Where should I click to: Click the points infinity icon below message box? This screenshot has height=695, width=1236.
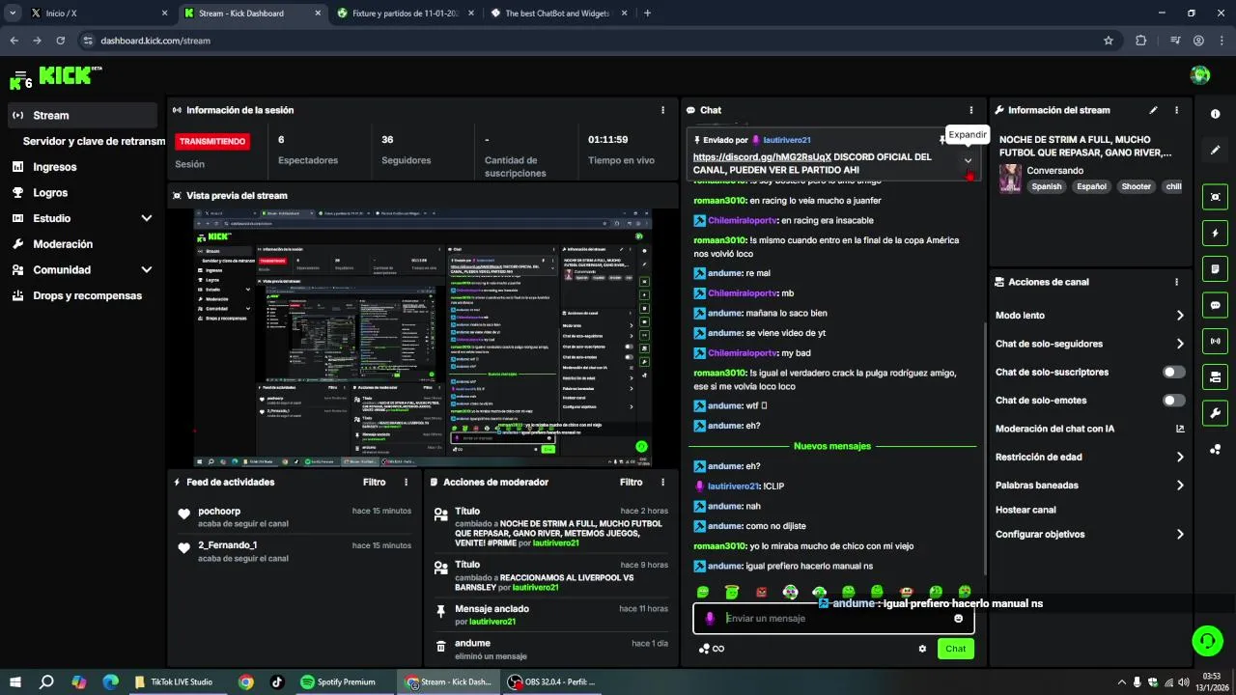point(712,649)
